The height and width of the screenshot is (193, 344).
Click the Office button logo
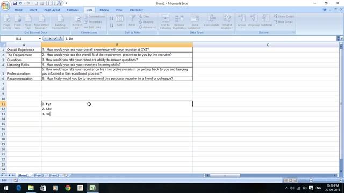[x=5, y=5]
